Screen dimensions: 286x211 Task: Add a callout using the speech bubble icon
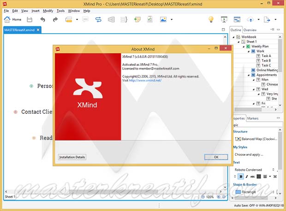85,19
